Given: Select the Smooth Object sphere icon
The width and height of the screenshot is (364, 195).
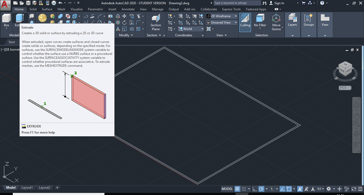Looking at the screenshot, I should click(42, 18).
